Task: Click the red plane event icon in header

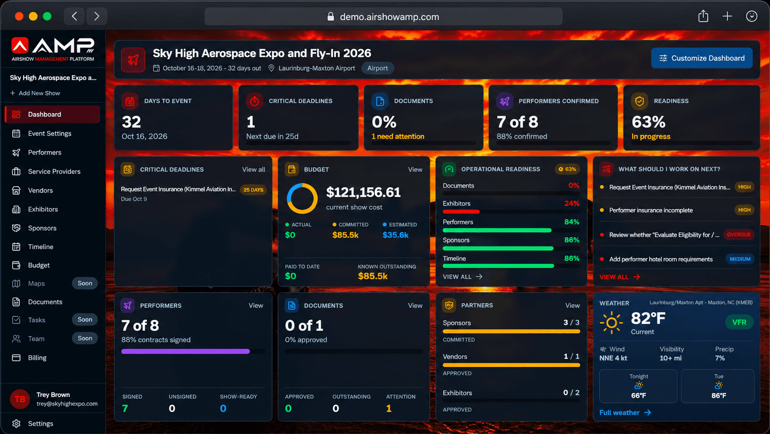Action: click(133, 60)
